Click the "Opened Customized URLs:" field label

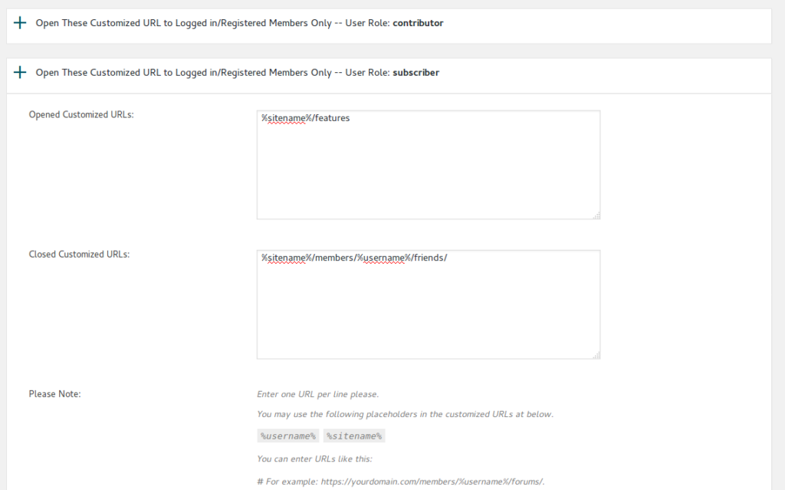coord(81,115)
